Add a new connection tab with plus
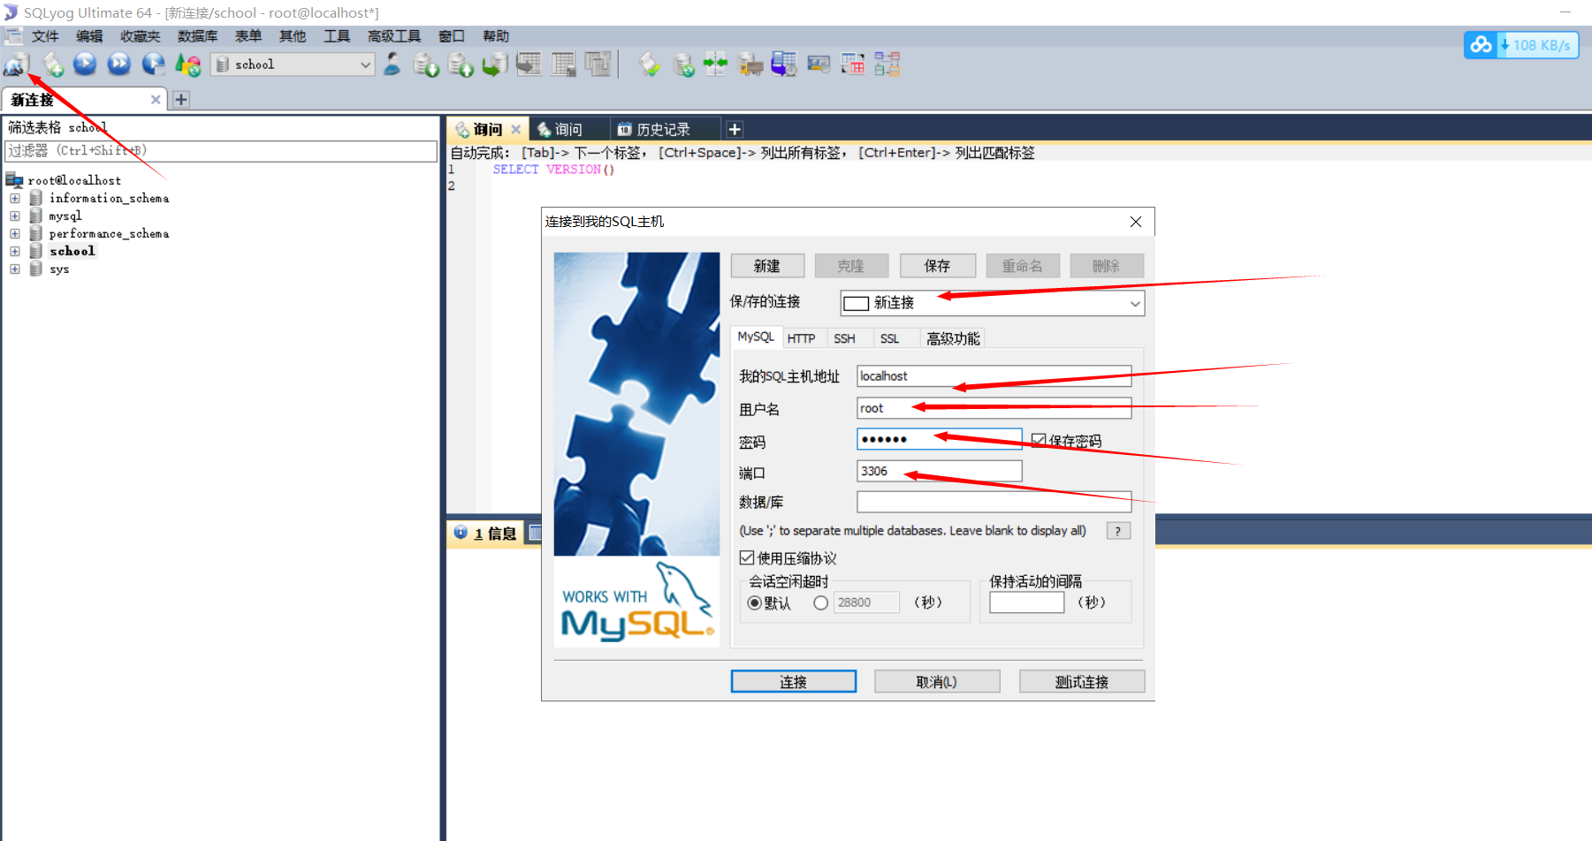This screenshot has width=1592, height=841. click(181, 100)
